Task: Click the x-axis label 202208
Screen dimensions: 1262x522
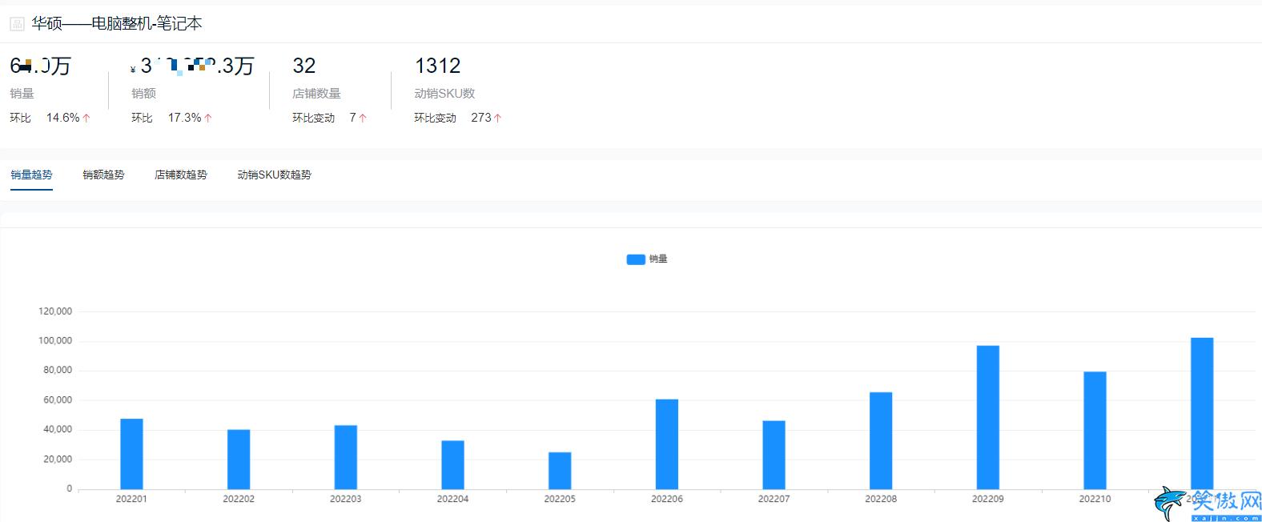Action: coord(881,499)
